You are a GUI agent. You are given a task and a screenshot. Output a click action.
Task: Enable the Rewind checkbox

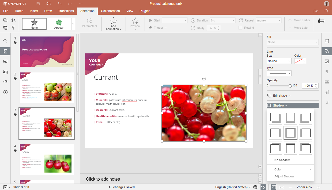tap(240, 28)
